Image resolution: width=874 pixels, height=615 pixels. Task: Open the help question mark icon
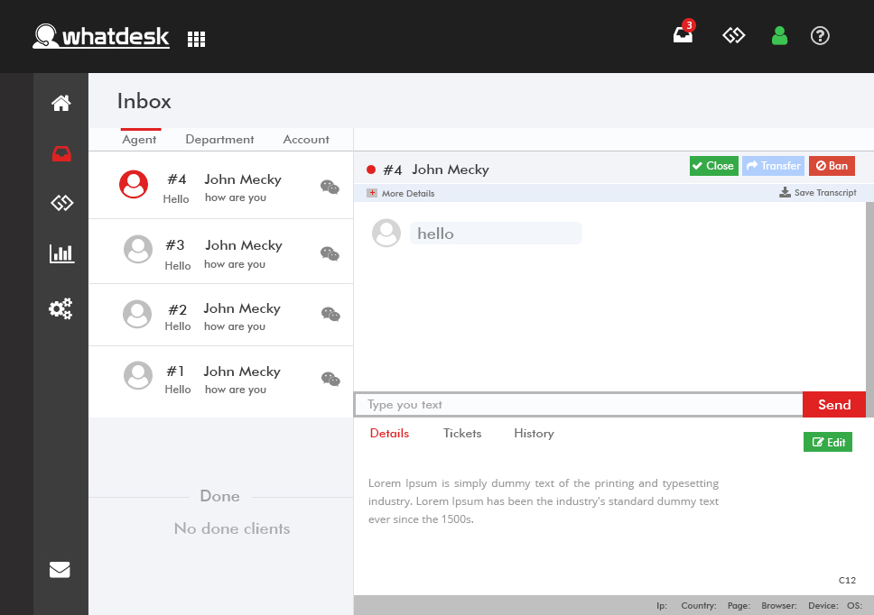[820, 36]
